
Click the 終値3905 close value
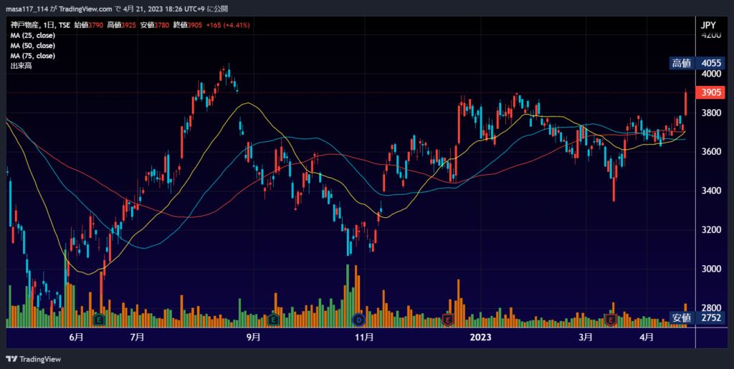point(188,25)
